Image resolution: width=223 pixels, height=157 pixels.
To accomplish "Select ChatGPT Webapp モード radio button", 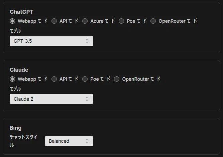I will 12,21.
